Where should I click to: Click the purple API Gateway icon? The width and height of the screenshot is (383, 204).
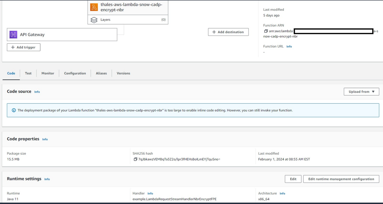pyautogui.click(x=13, y=35)
